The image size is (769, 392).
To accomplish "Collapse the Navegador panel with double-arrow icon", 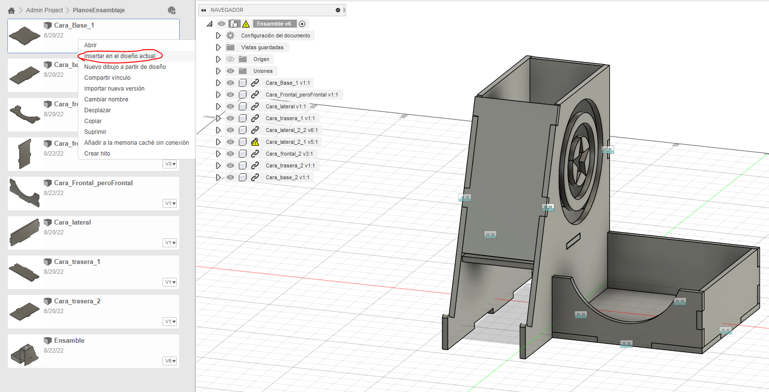I will click(203, 10).
